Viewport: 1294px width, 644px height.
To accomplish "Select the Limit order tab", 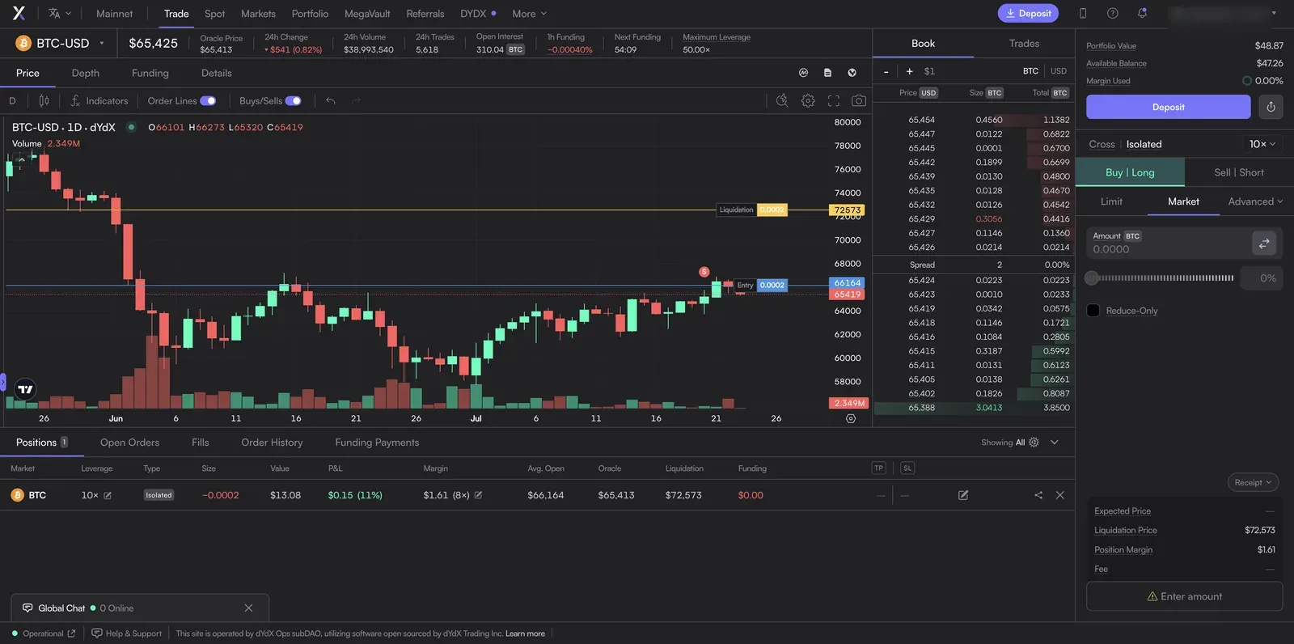I will point(1111,201).
